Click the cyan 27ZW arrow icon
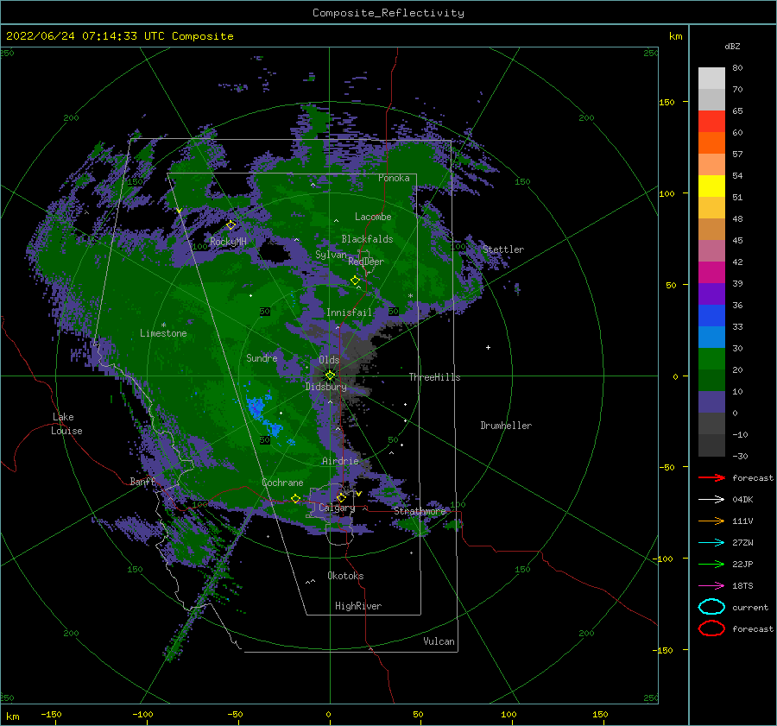 point(711,543)
